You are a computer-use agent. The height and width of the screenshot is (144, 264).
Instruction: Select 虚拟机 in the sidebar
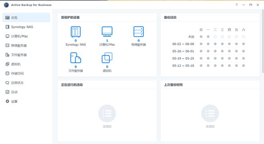coord(26,64)
